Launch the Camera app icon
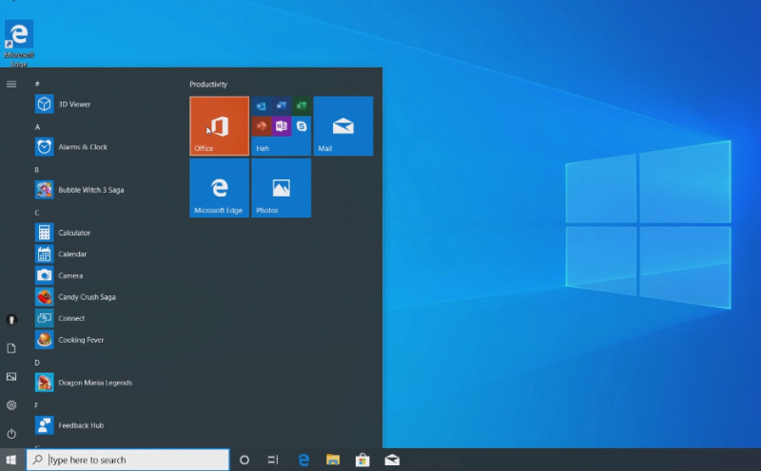Screen dimensions: 761x471 click(x=44, y=275)
